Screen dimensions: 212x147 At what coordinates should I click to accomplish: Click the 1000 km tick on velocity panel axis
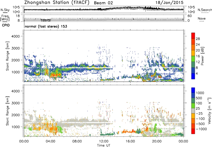15,127
